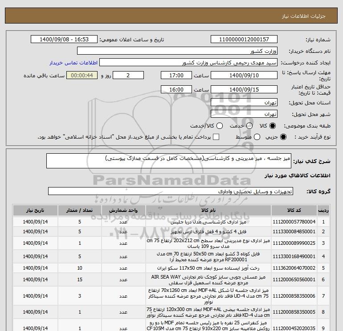Click product code 111200452020035
The height and width of the screenshot is (331, 343).
(x=294, y=328)
